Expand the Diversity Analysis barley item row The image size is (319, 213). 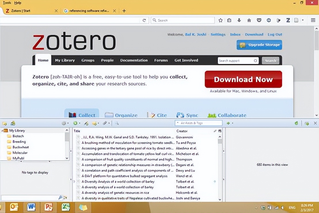(x=74, y=182)
